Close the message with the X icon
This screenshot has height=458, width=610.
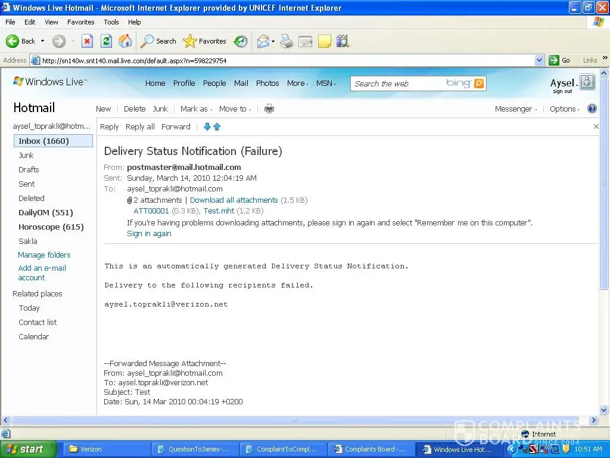click(596, 126)
